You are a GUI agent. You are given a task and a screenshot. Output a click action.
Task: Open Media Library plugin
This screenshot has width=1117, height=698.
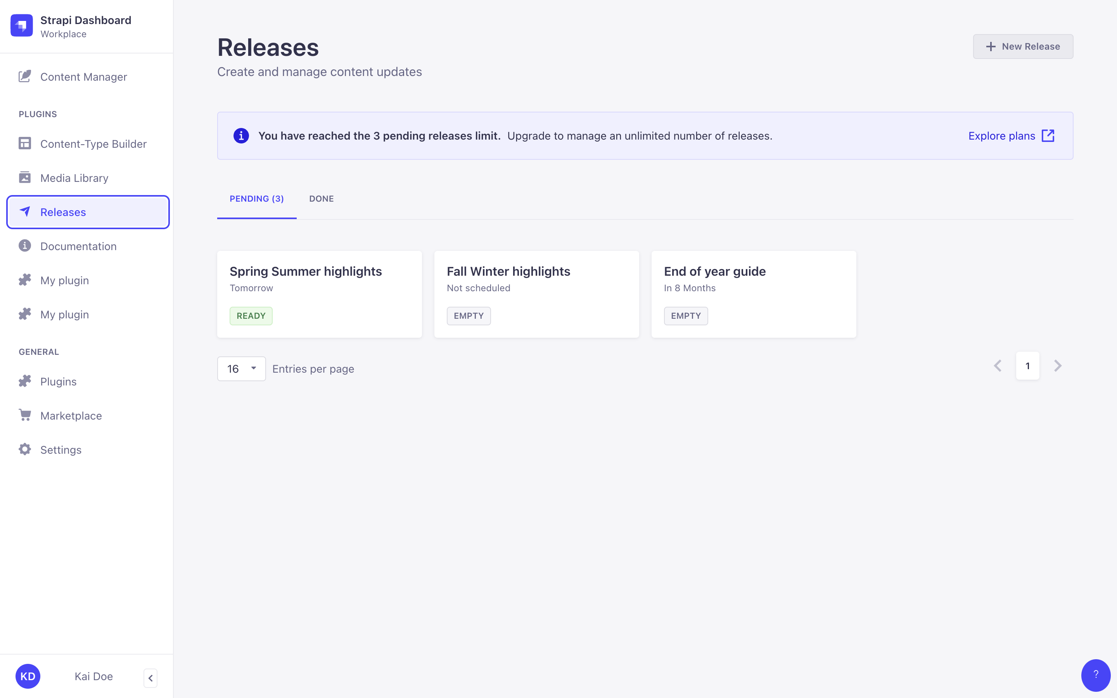click(x=75, y=178)
